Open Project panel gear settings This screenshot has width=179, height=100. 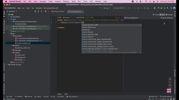pos(45,11)
